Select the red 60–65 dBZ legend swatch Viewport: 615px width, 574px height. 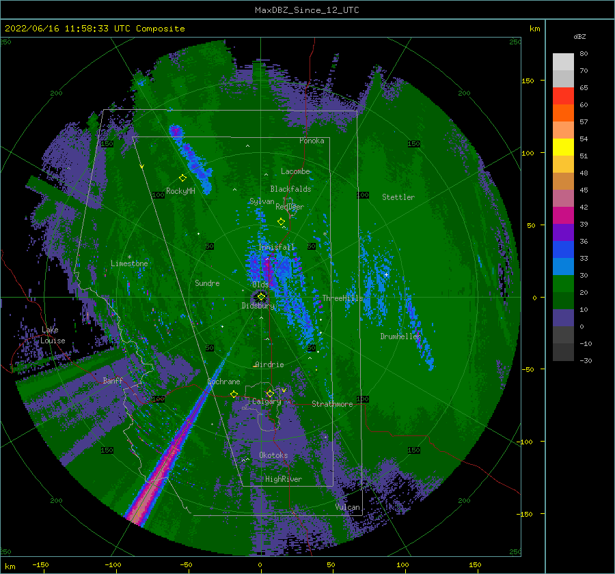(563, 96)
